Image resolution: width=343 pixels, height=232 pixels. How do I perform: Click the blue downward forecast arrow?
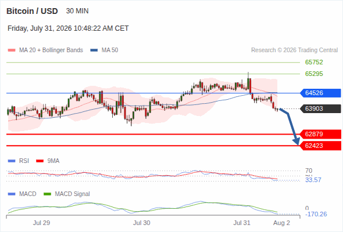(290, 126)
